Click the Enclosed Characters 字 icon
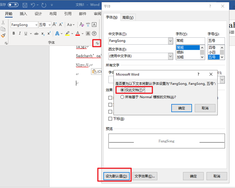The height and width of the screenshot is (188, 235). click(x=94, y=33)
